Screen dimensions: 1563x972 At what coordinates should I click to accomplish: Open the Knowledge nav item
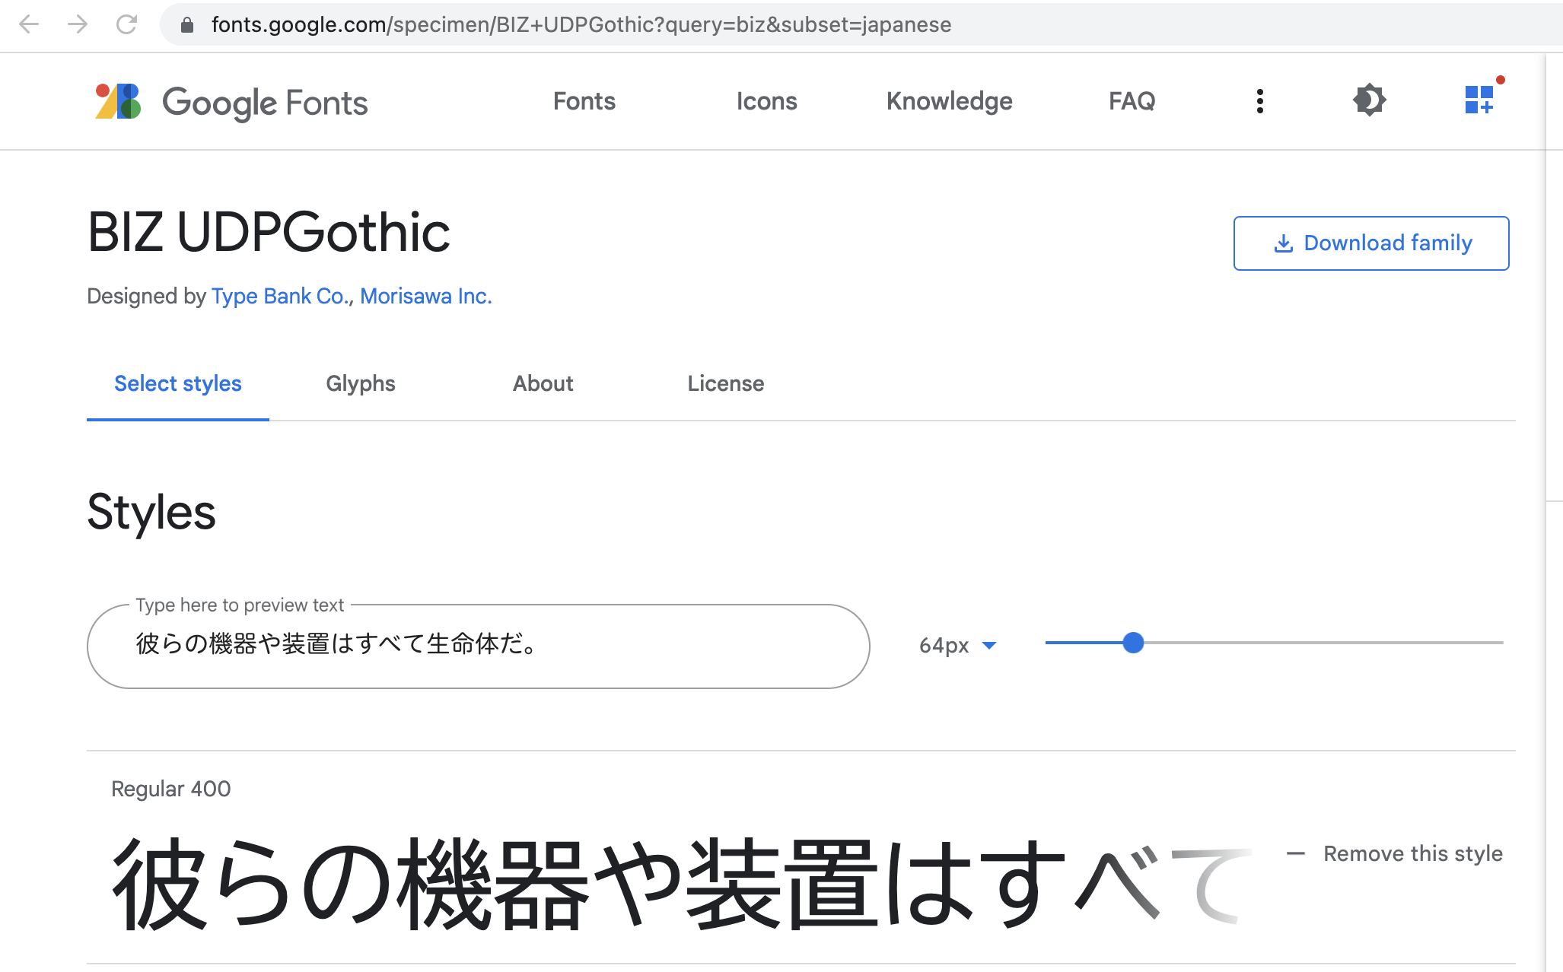pyautogui.click(x=950, y=101)
